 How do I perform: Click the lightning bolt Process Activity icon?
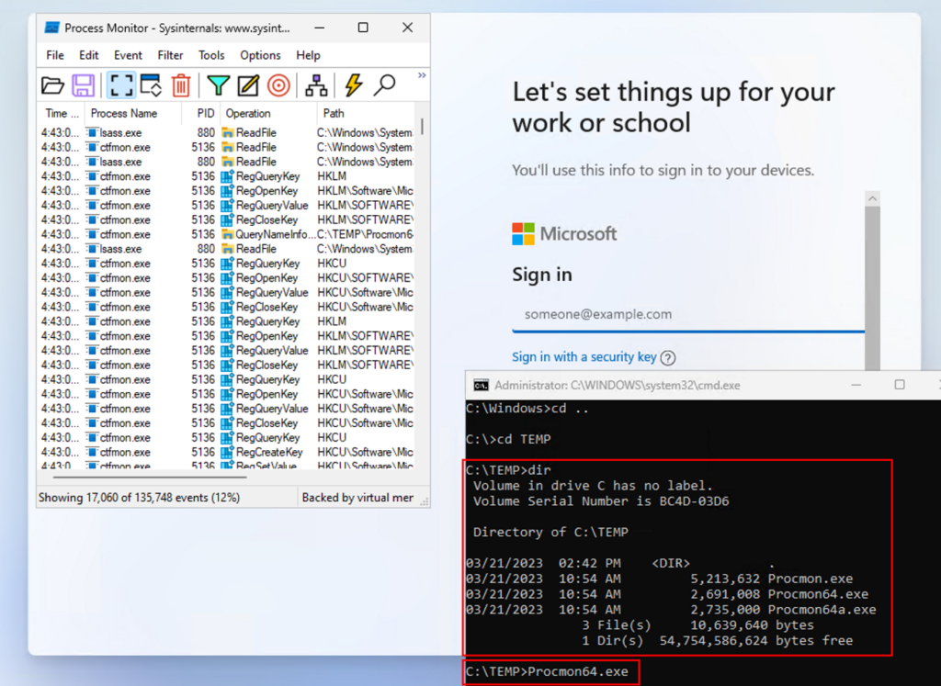coord(353,86)
